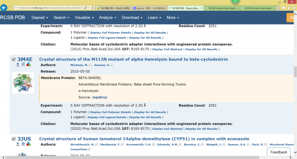Image resolution: width=297 pixels, height=159 pixels.
Task: Click the release date 2010-05-05 text
Action: (80, 72)
